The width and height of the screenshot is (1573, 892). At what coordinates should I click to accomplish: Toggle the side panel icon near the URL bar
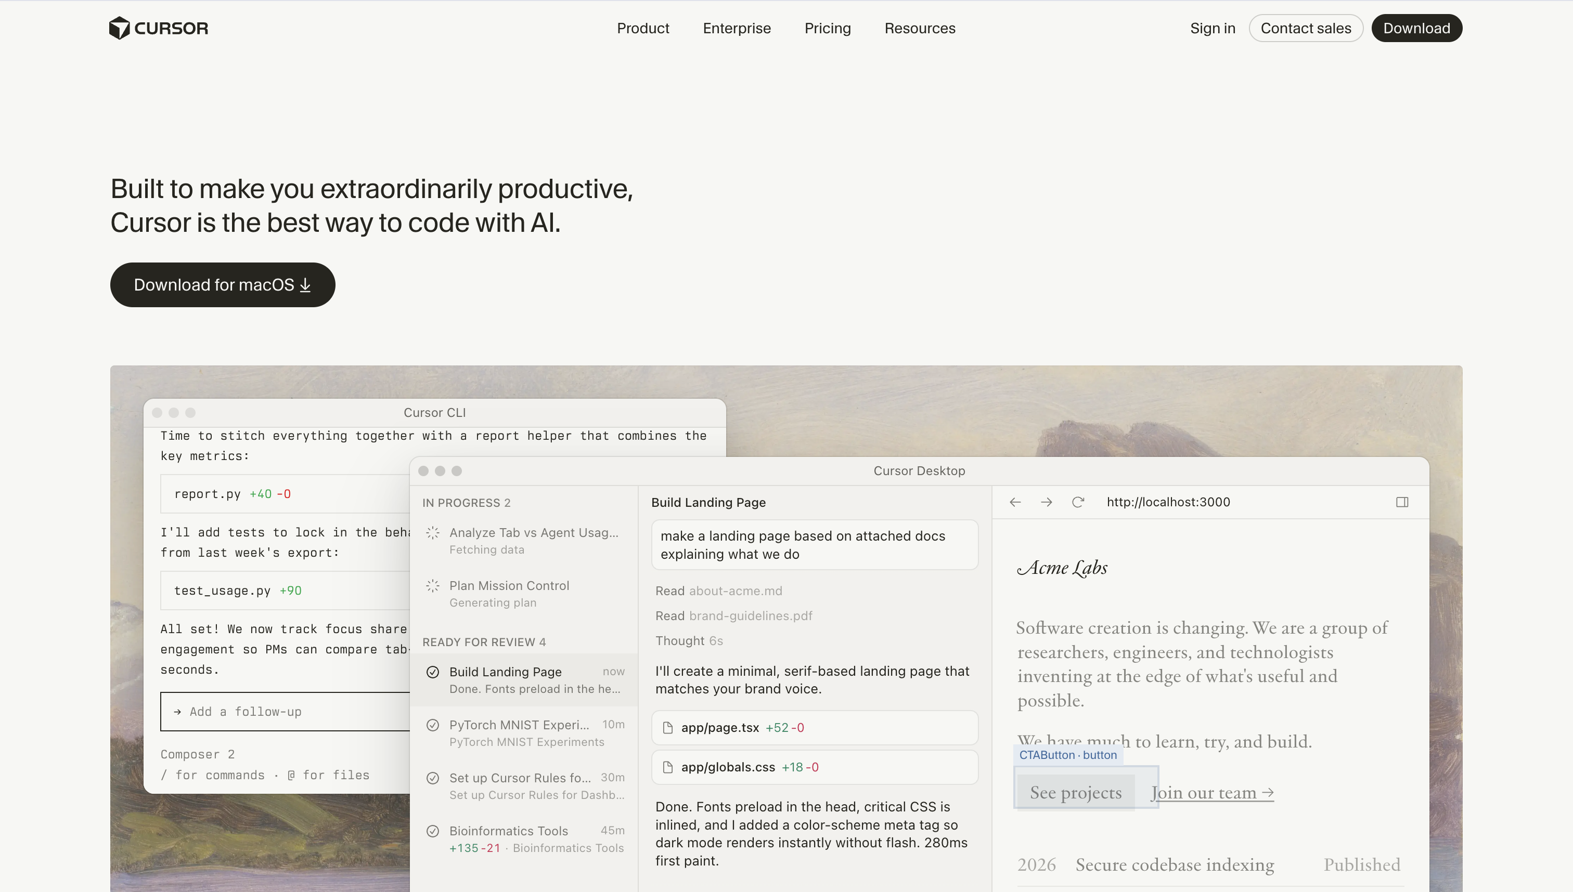point(1402,502)
